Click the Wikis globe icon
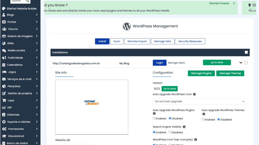 4,43
